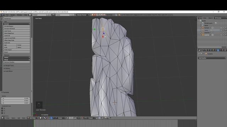Open the Global orientation dropdown

coord(61,118)
